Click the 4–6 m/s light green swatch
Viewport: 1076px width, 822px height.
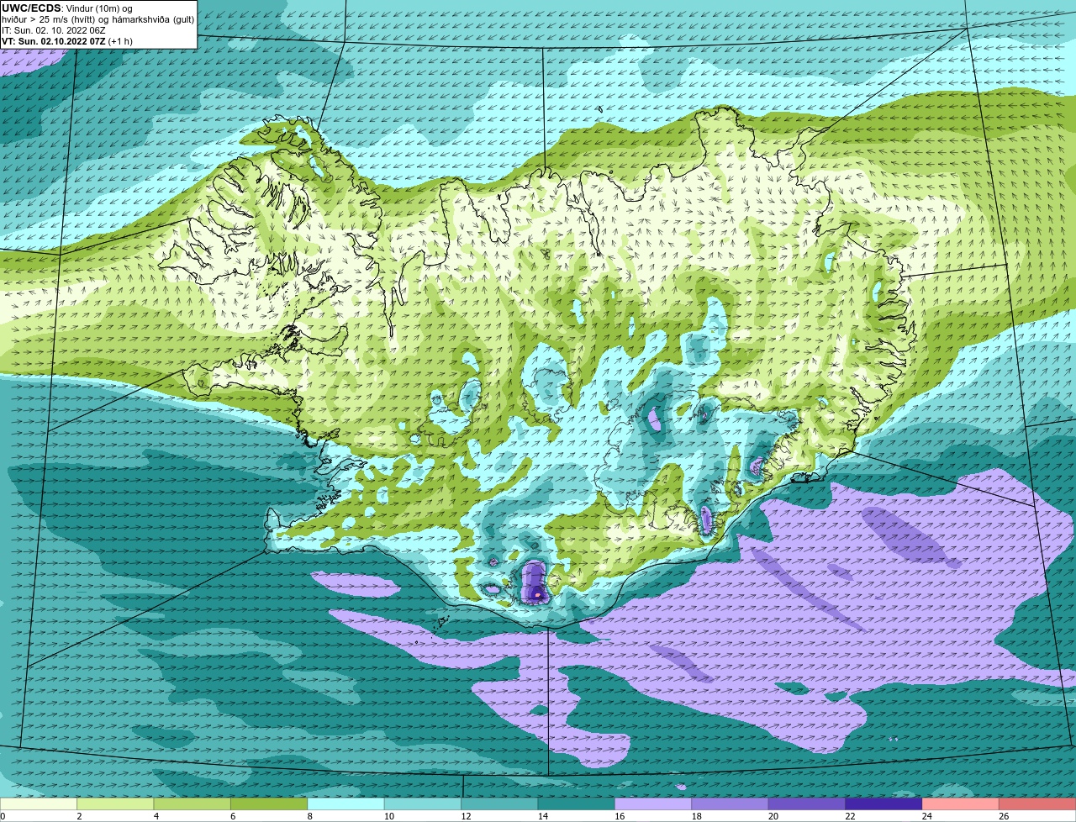[193, 804]
